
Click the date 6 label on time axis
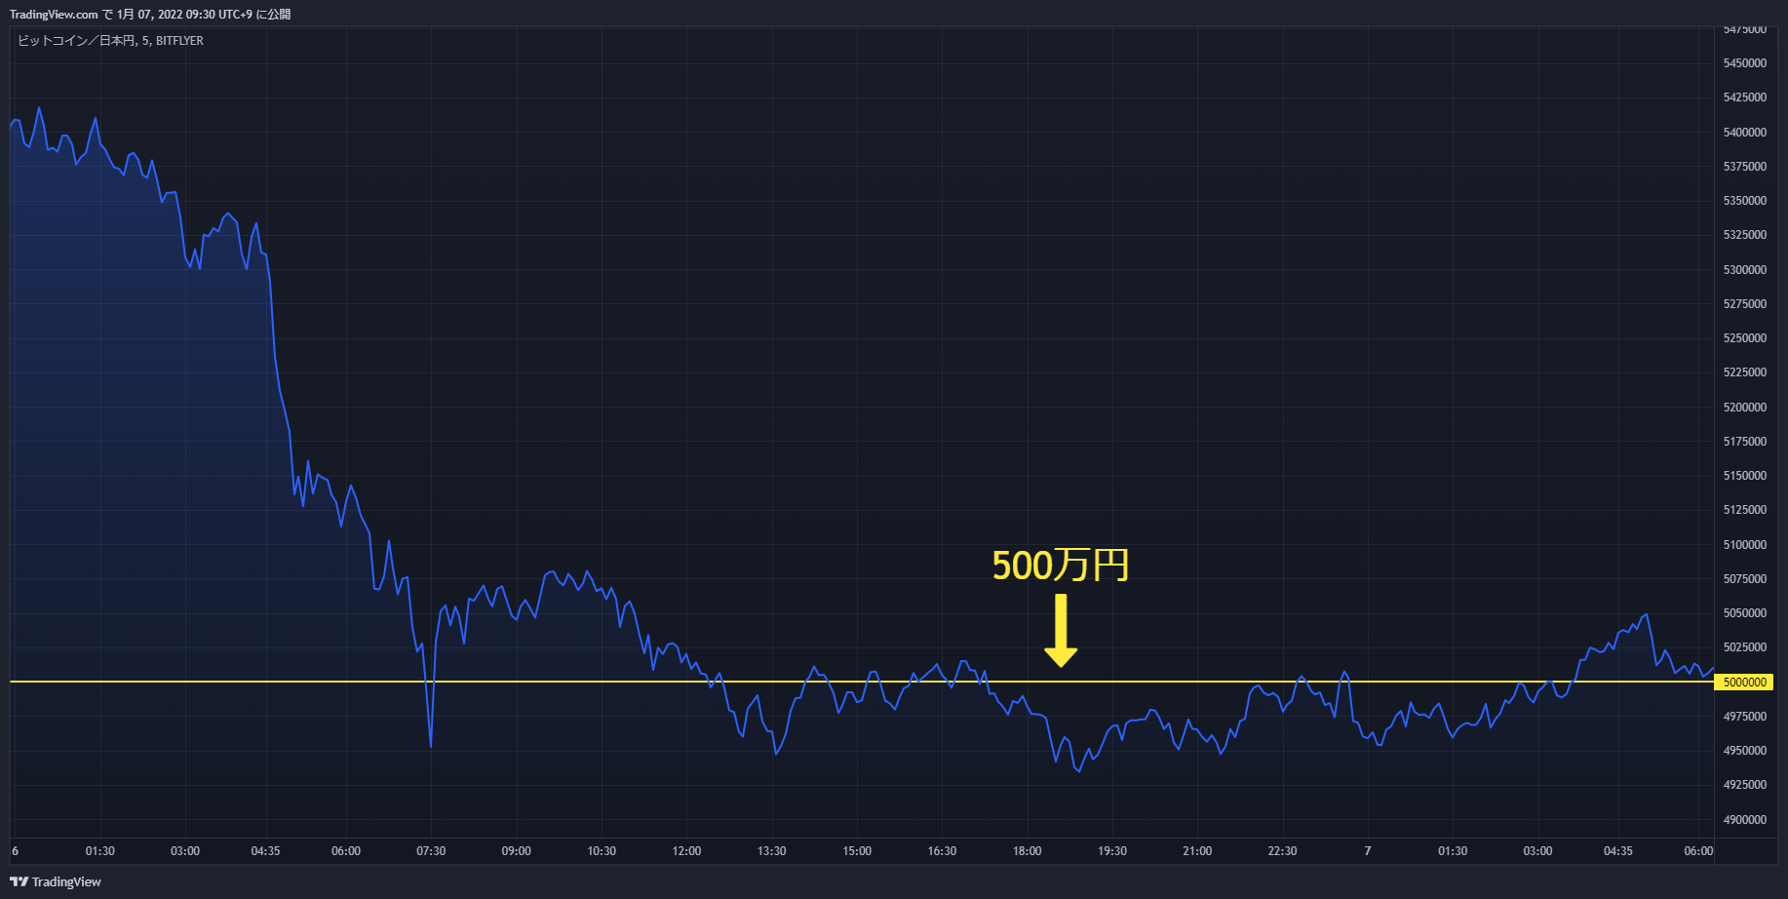(x=15, y=851)
